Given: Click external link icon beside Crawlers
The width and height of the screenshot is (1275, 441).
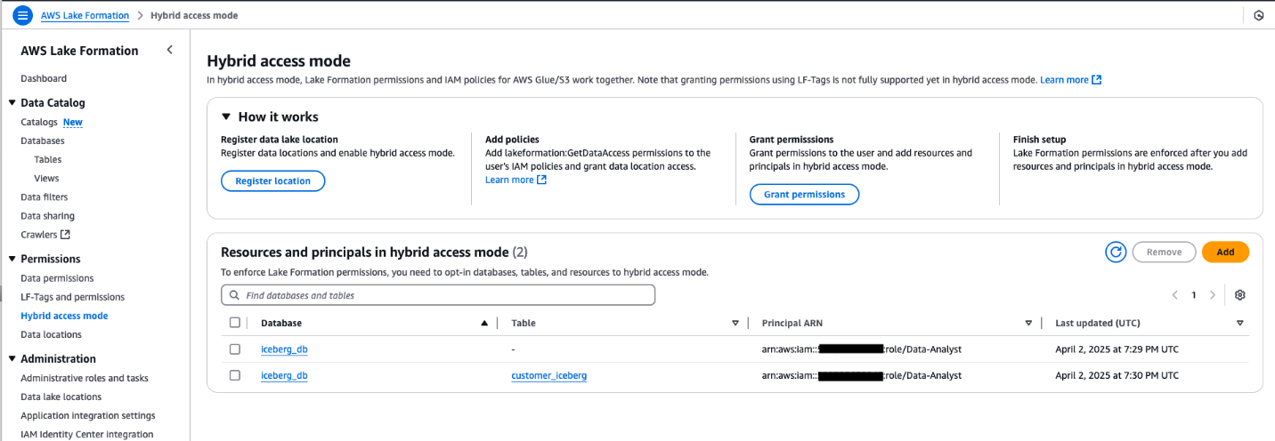Looking at the screenshot, I should pyautogui.click(x=65, y=235).
